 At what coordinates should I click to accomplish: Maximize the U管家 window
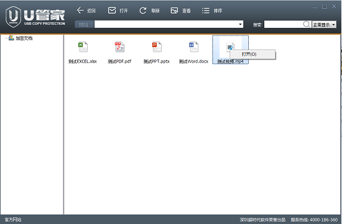[325, 6]
